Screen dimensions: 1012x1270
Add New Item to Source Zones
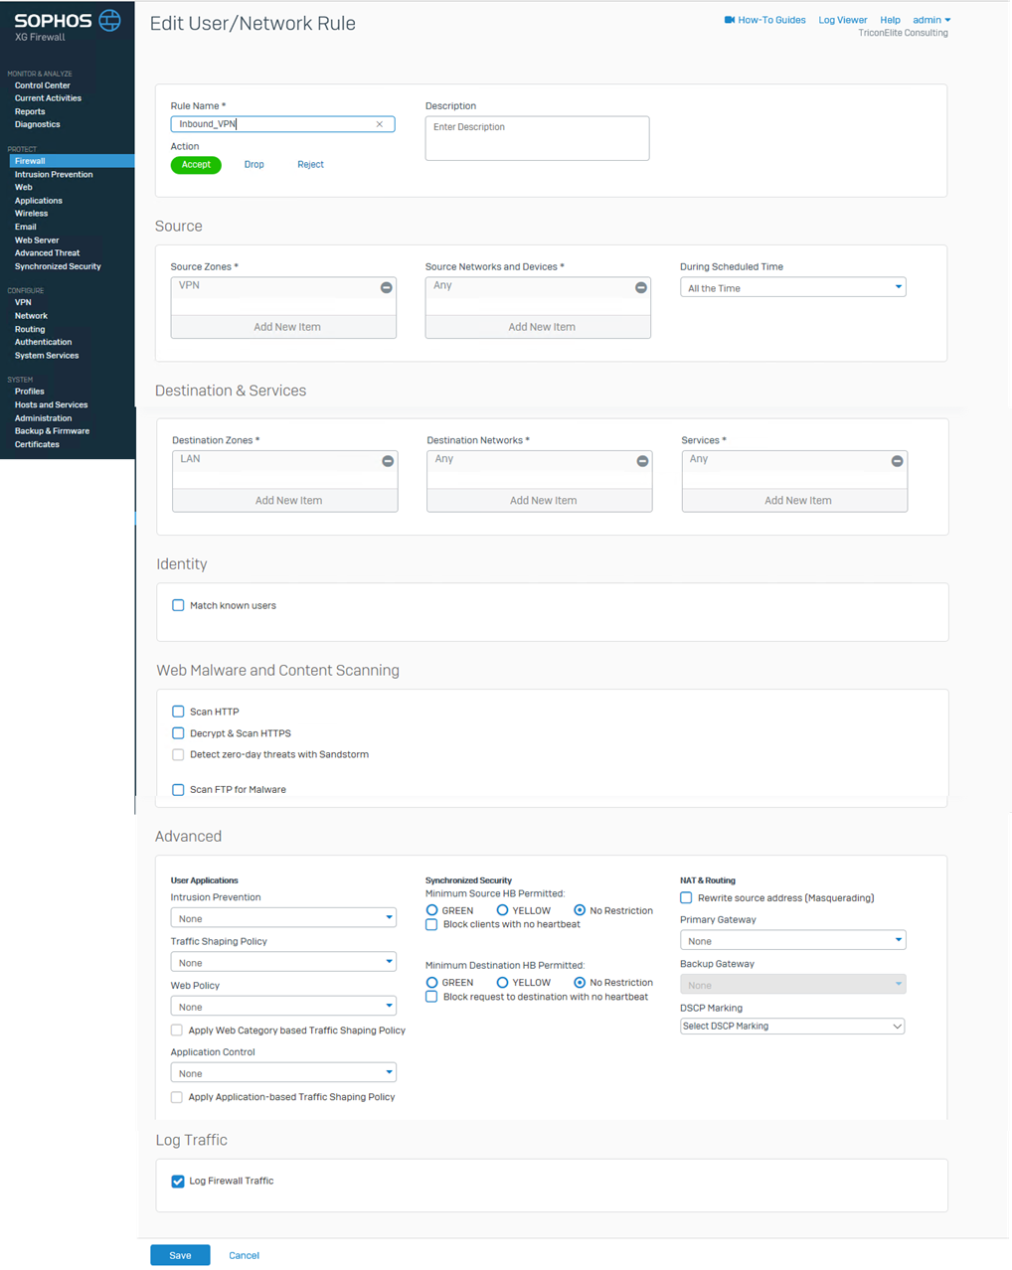pos(283,327)
